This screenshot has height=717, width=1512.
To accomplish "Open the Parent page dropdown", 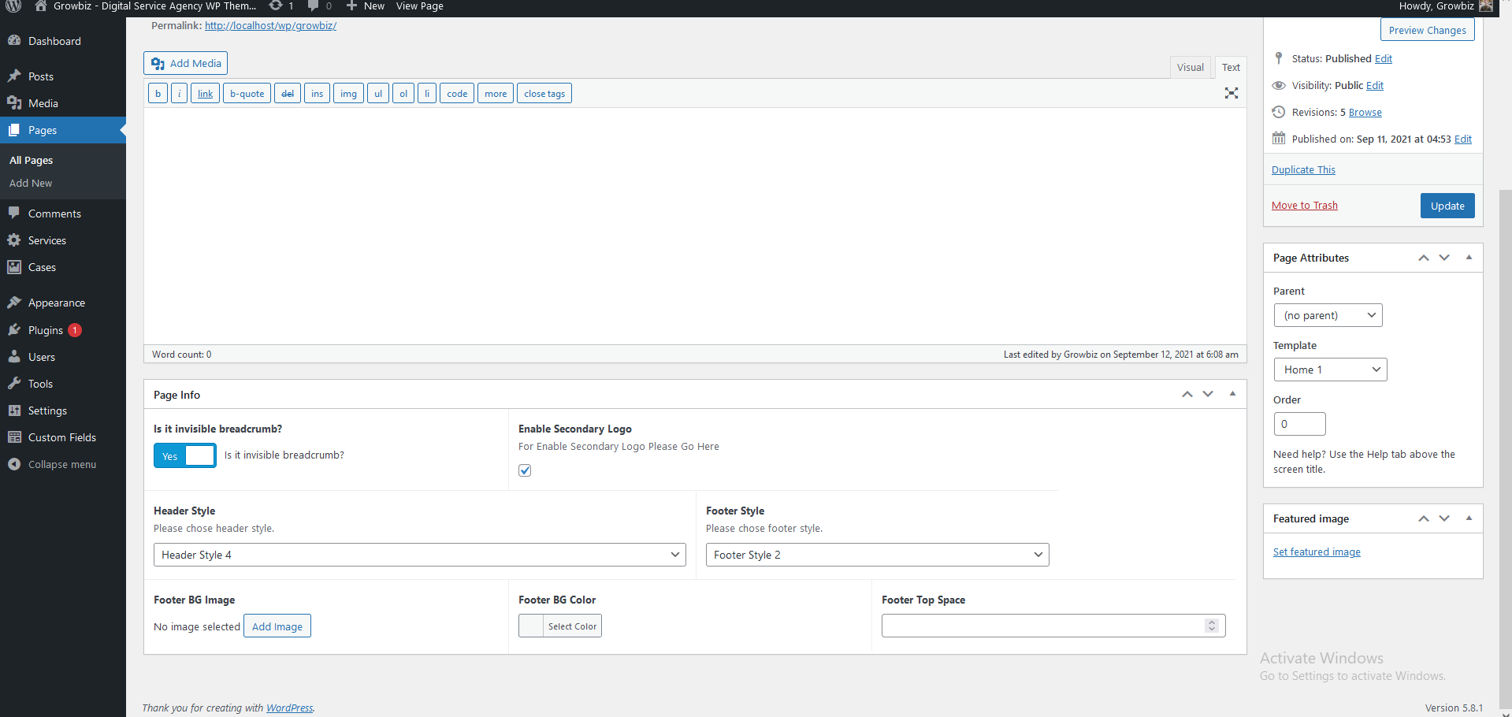I will pyautogui.click(x=1328, y=315).
